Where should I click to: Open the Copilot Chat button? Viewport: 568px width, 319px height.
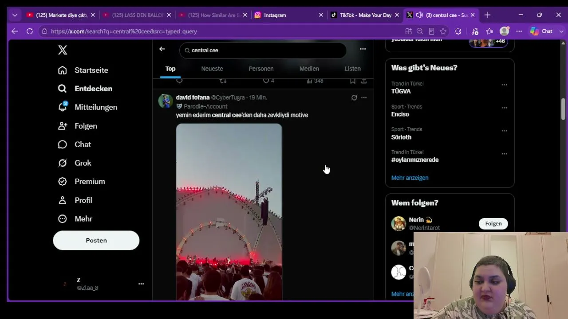tap(541, 31)
